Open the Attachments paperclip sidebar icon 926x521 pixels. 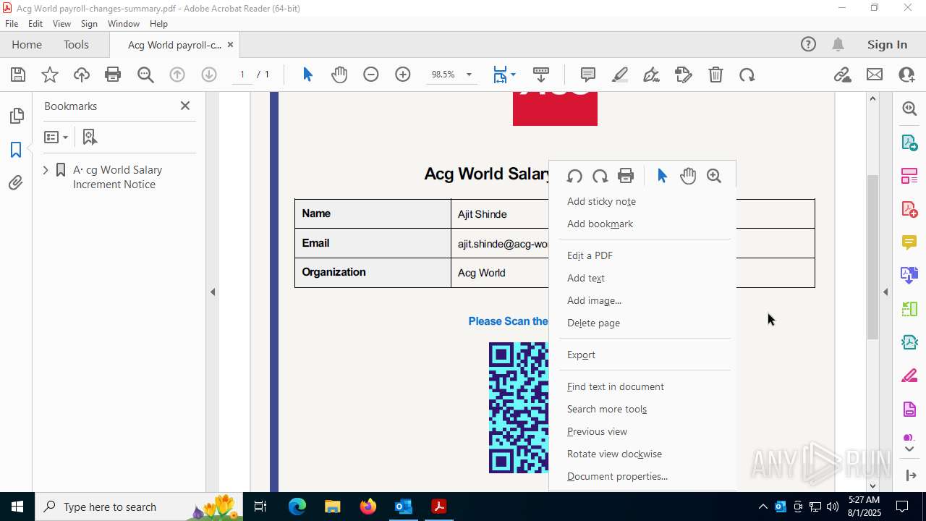pos(16,183)
